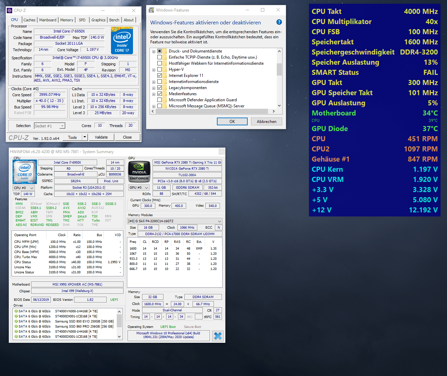Screen dimensions: 447x376
Task: Click the BIOS Version field 1.E2
Action: (90, 299)
